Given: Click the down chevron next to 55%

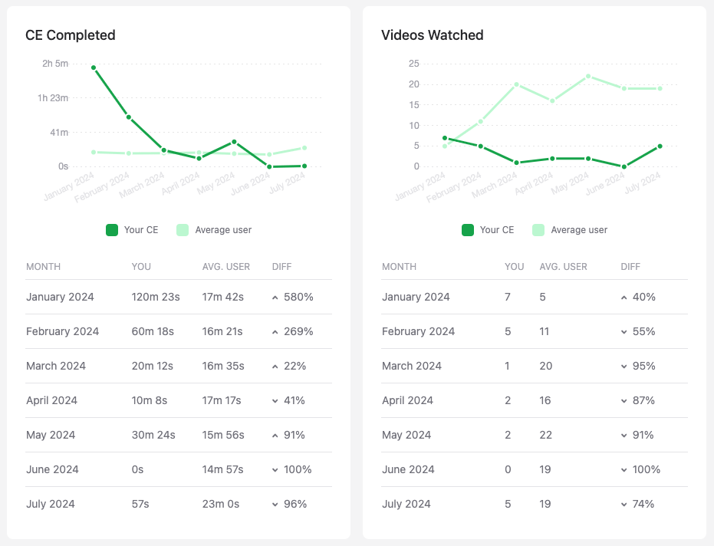Looking at the screenshot, I should pyautogui.click(x=624, y=332).
